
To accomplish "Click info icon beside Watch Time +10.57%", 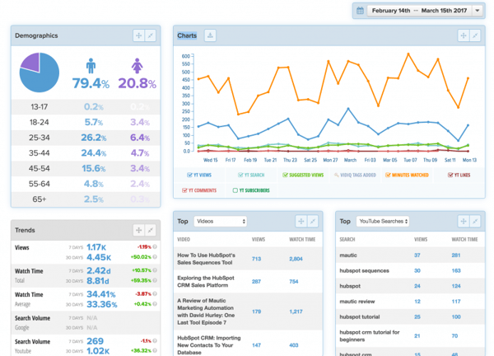I will pyautogui.click(x=155, y=270).
